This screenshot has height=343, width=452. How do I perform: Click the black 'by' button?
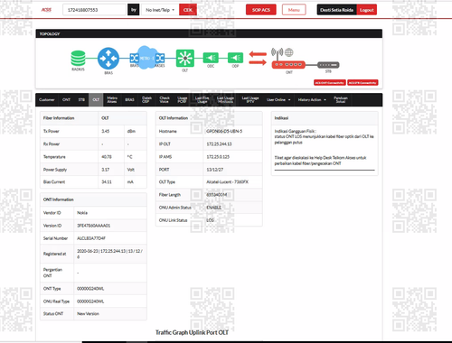pos(134,10)
